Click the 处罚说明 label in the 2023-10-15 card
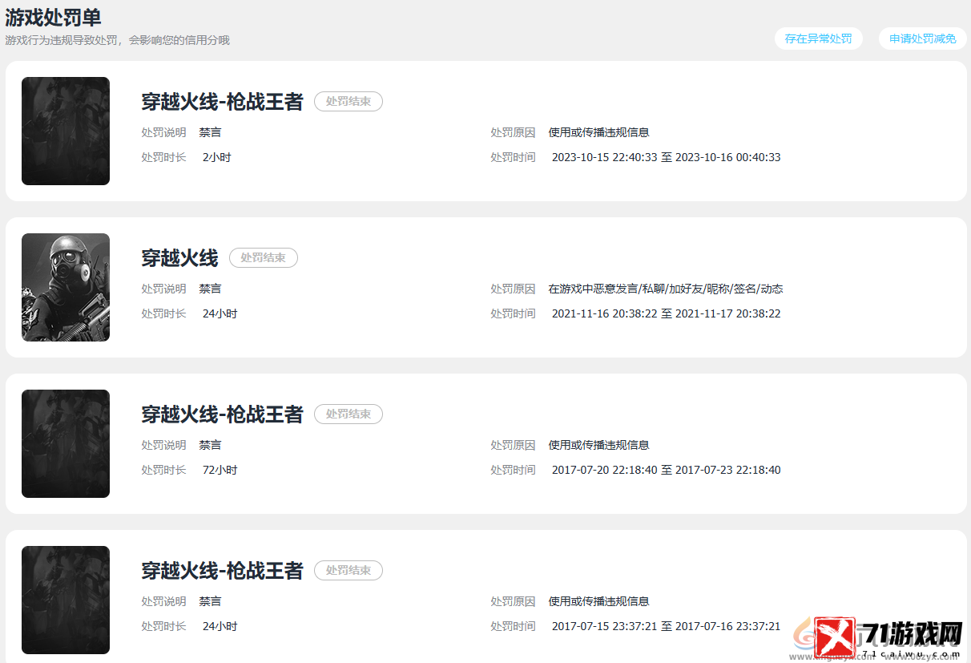The width and height of the screenshot is (971, 663). point(164,133)
